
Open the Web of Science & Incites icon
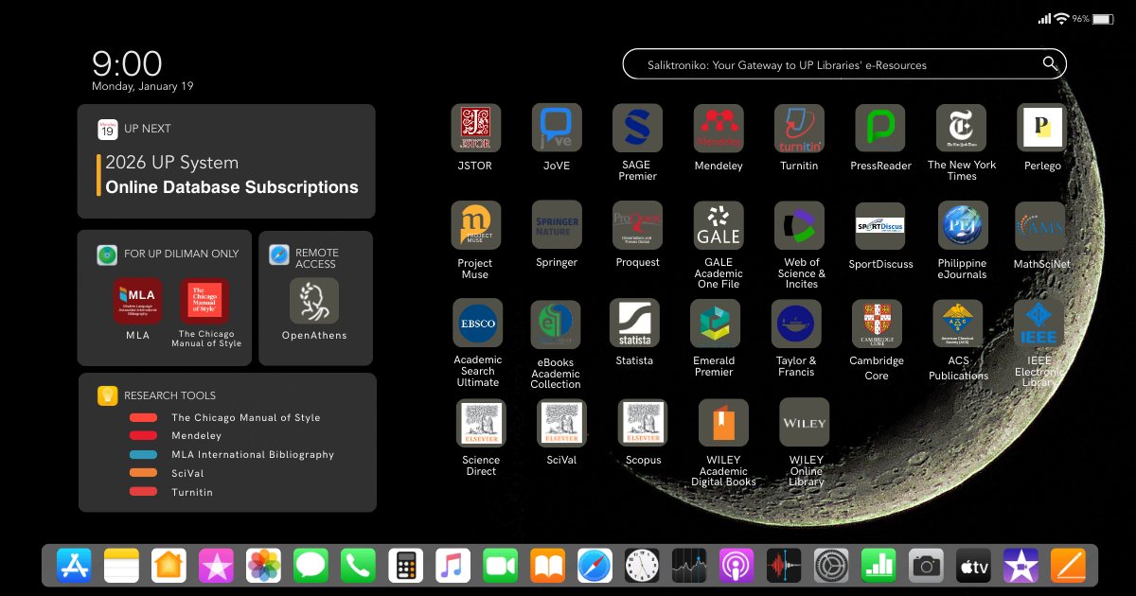799,225
